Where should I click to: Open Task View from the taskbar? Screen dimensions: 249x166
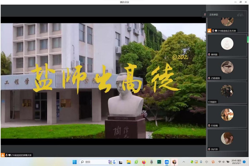point(121,162)
